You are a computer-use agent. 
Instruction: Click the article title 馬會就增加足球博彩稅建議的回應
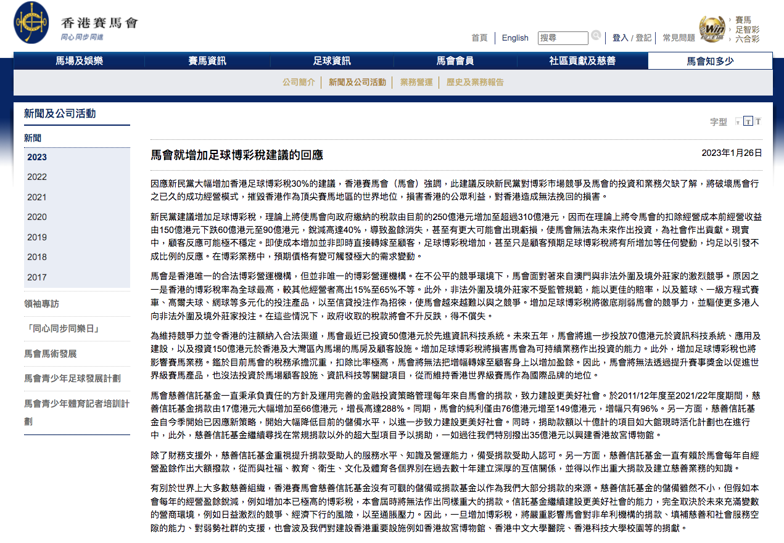pyautogui.click(x=237, y=155)
